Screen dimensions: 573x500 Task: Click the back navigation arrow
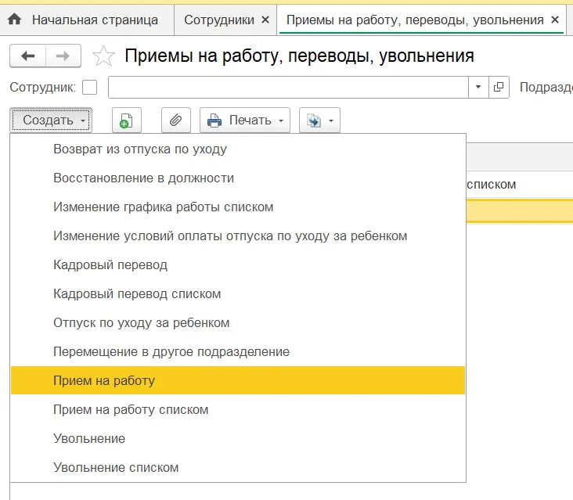click(x=28, y=56)
